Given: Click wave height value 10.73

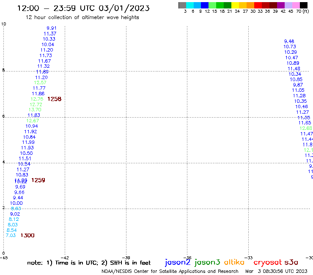Looking at the screenshot, I should coord(290,47).
